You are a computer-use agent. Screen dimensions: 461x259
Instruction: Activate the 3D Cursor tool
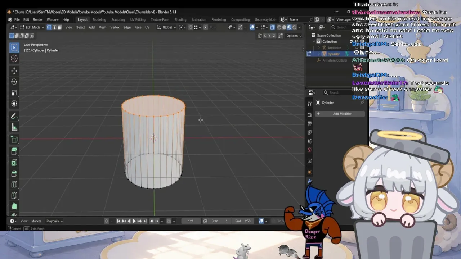pos(14,59)
